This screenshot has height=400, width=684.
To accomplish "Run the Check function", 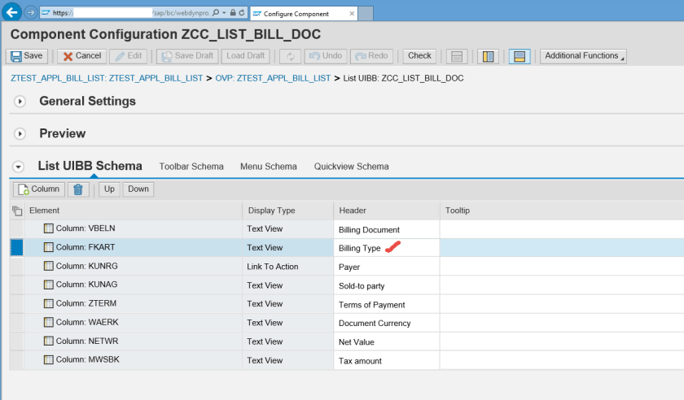I will click(419, 56).
